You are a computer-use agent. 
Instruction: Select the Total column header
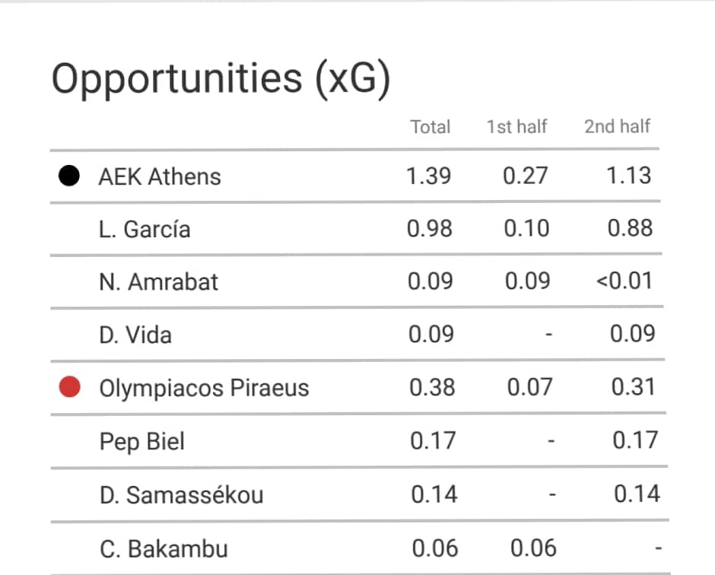click(430, 127)
